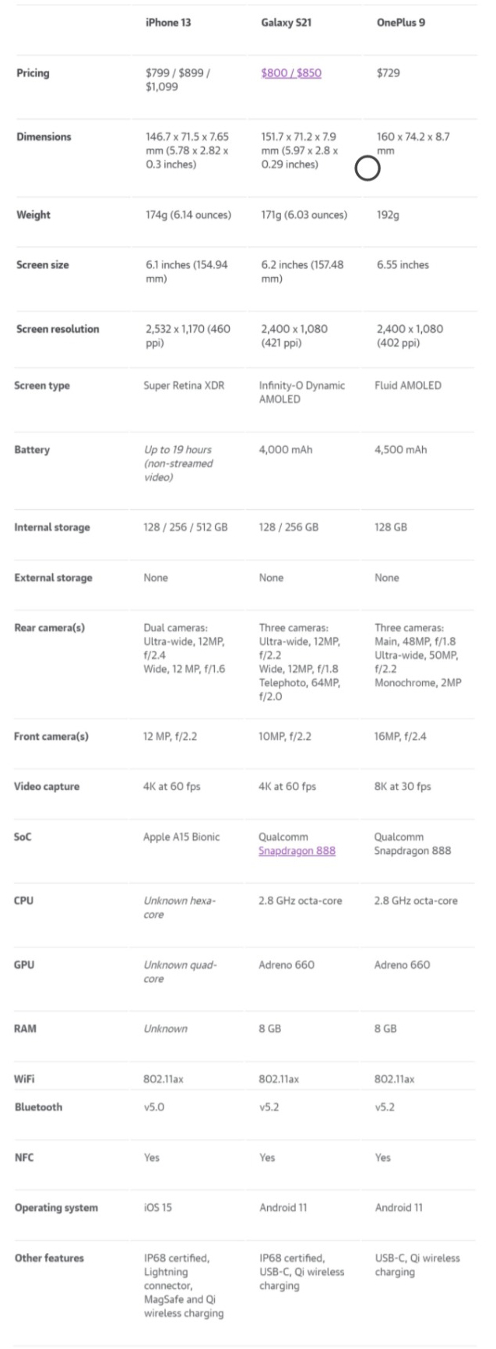Viewport: 496px width, 1349px height.
Task: Click the Rear camera(s) row label
Action: [50, 628]
